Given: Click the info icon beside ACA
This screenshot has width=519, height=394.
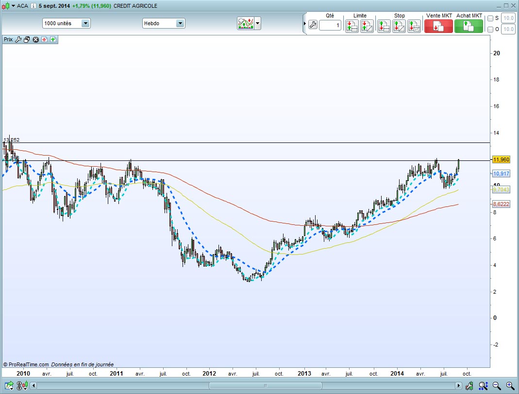Looking at the screenshot, I should click(x=33, y=6).
